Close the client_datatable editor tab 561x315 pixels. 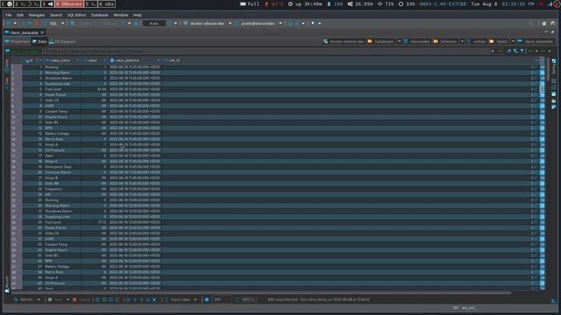(x=42, y=32)
